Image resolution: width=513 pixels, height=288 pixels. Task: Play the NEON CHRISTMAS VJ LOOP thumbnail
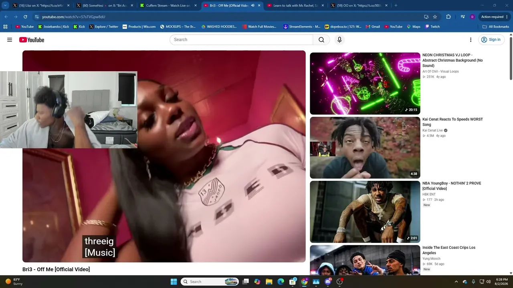[x=365, y=84]
